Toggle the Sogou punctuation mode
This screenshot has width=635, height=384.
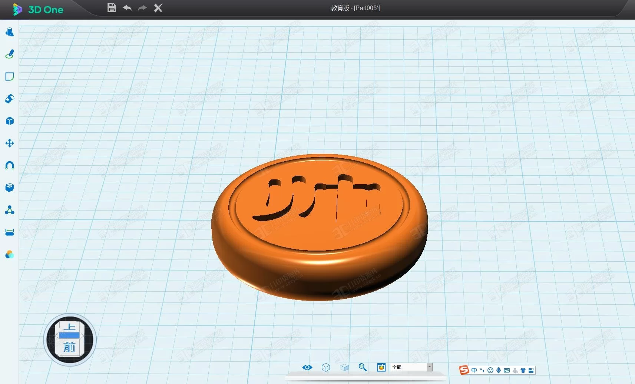pos(482,370)
